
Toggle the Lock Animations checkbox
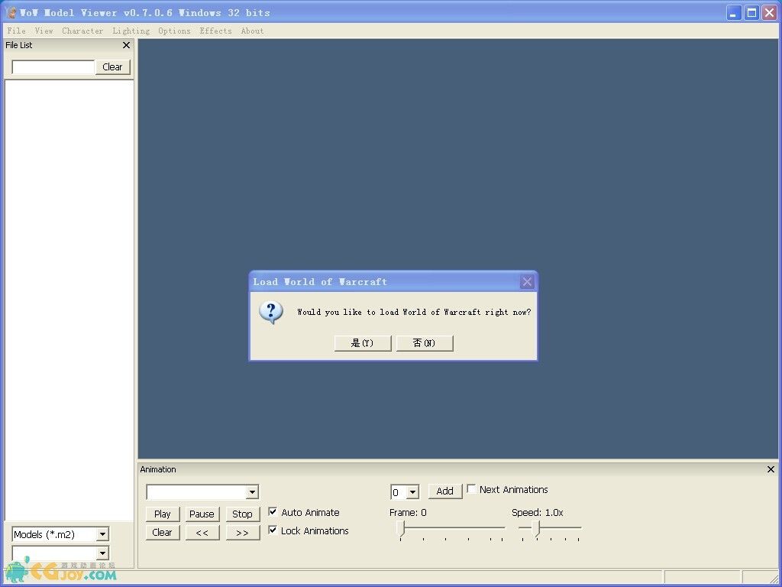(273, 530)
